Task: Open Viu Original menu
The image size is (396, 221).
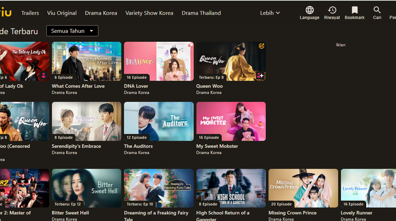Action: click(x=62, y=13)
